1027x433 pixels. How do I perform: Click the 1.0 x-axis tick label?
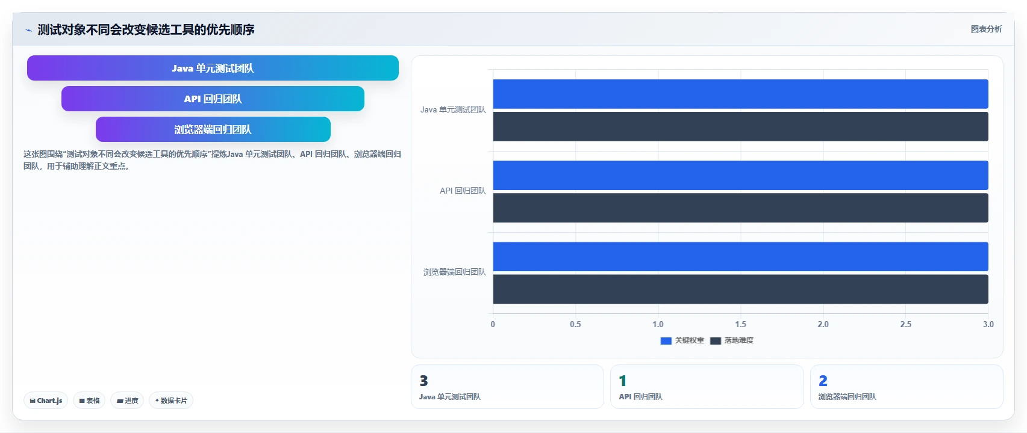658,324
